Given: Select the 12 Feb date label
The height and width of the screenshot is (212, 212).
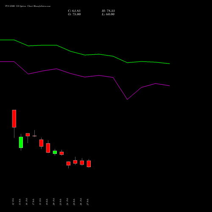Looking at the screenshot, I should pos(13,202).
